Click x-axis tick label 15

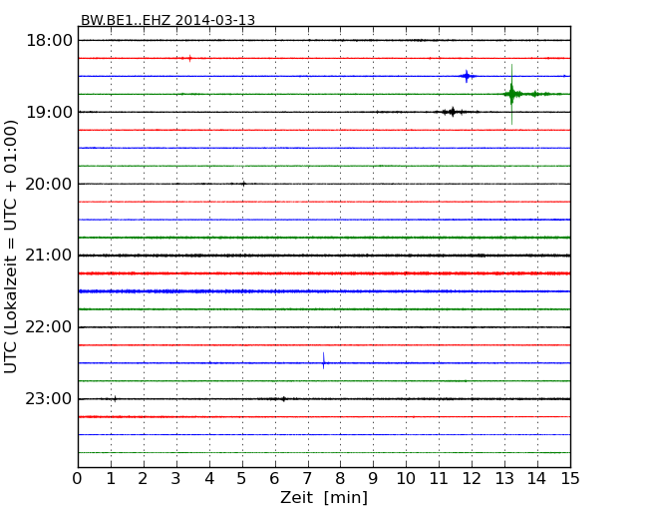(570, 478)
